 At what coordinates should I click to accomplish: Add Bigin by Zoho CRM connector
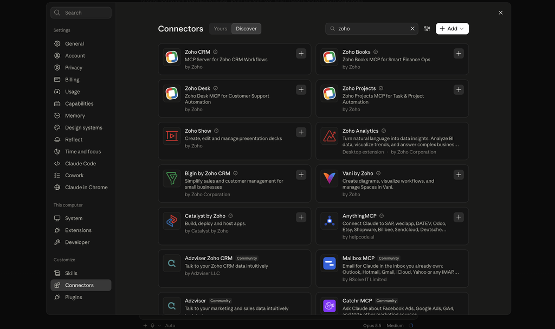coord(301,175)
